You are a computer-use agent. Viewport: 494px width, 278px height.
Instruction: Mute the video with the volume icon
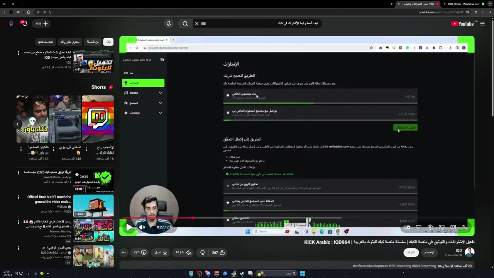(x=142, y=227)
